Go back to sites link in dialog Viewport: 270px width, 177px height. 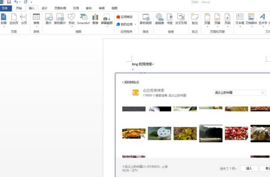tap(131, 82)
